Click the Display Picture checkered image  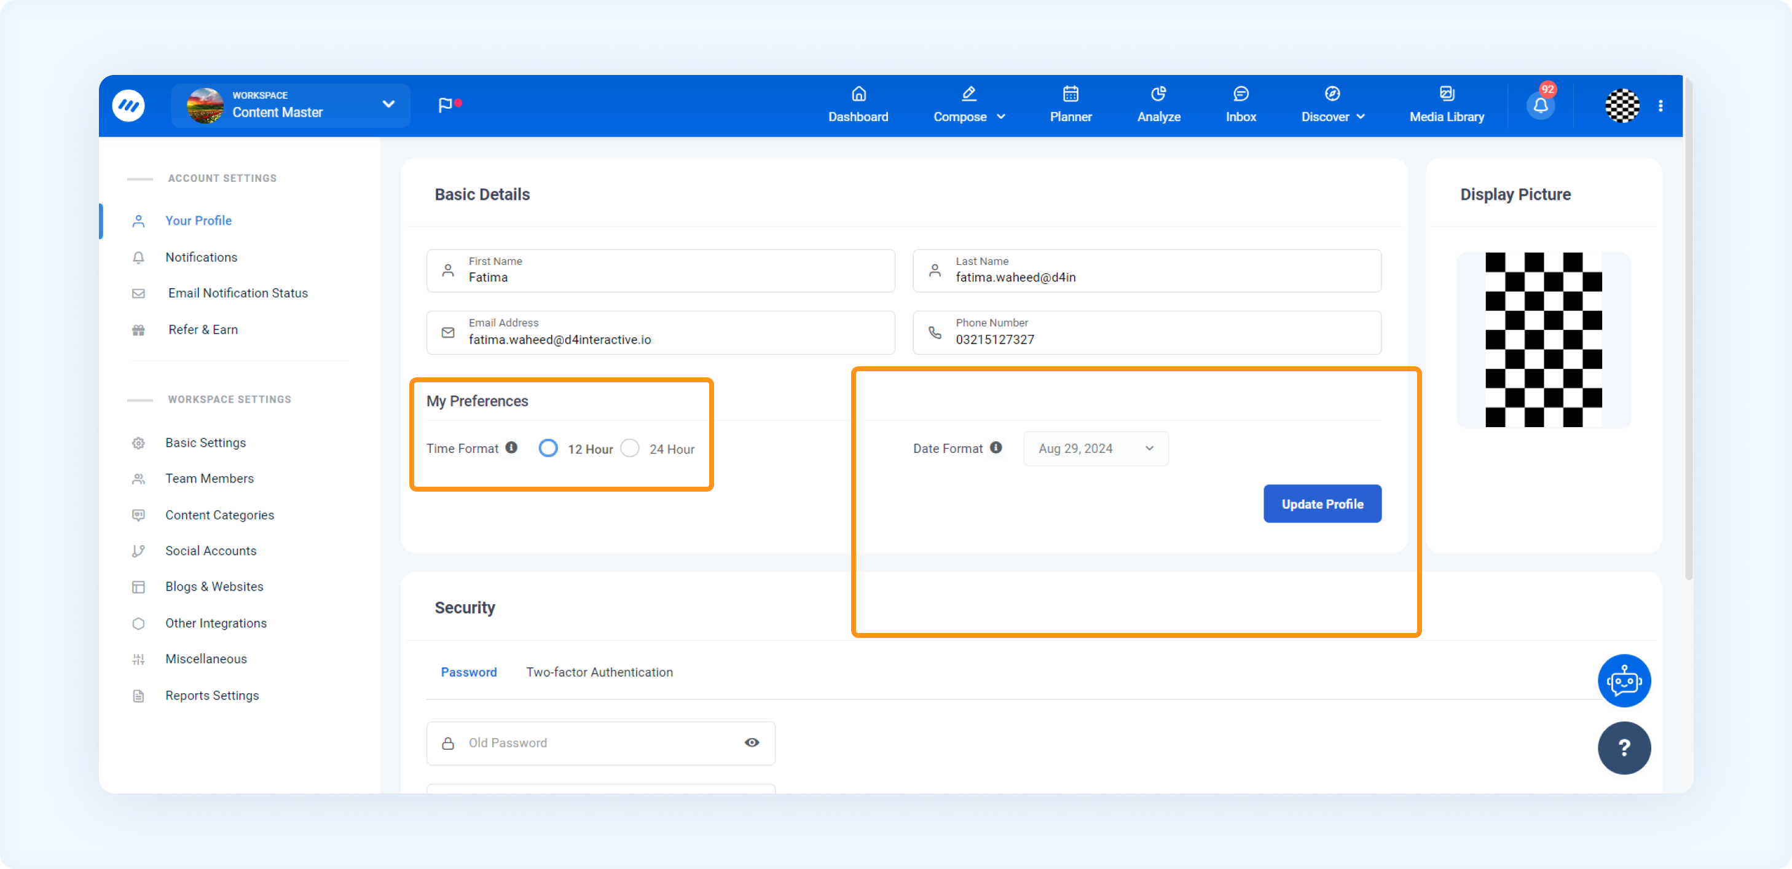1543,339
